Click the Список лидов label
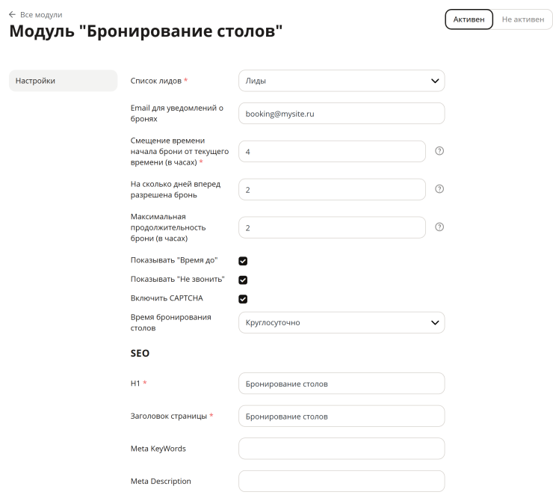This screenshot has height=495, width=553. (156, 81)
